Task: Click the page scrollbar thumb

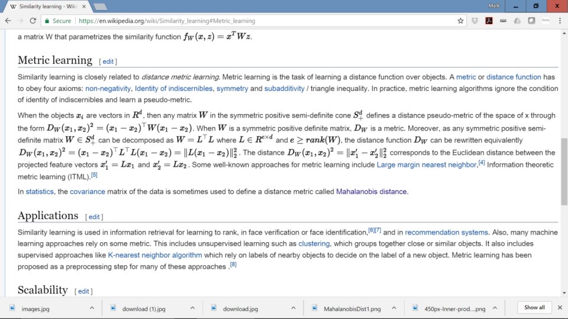Action: pos(564,171)
